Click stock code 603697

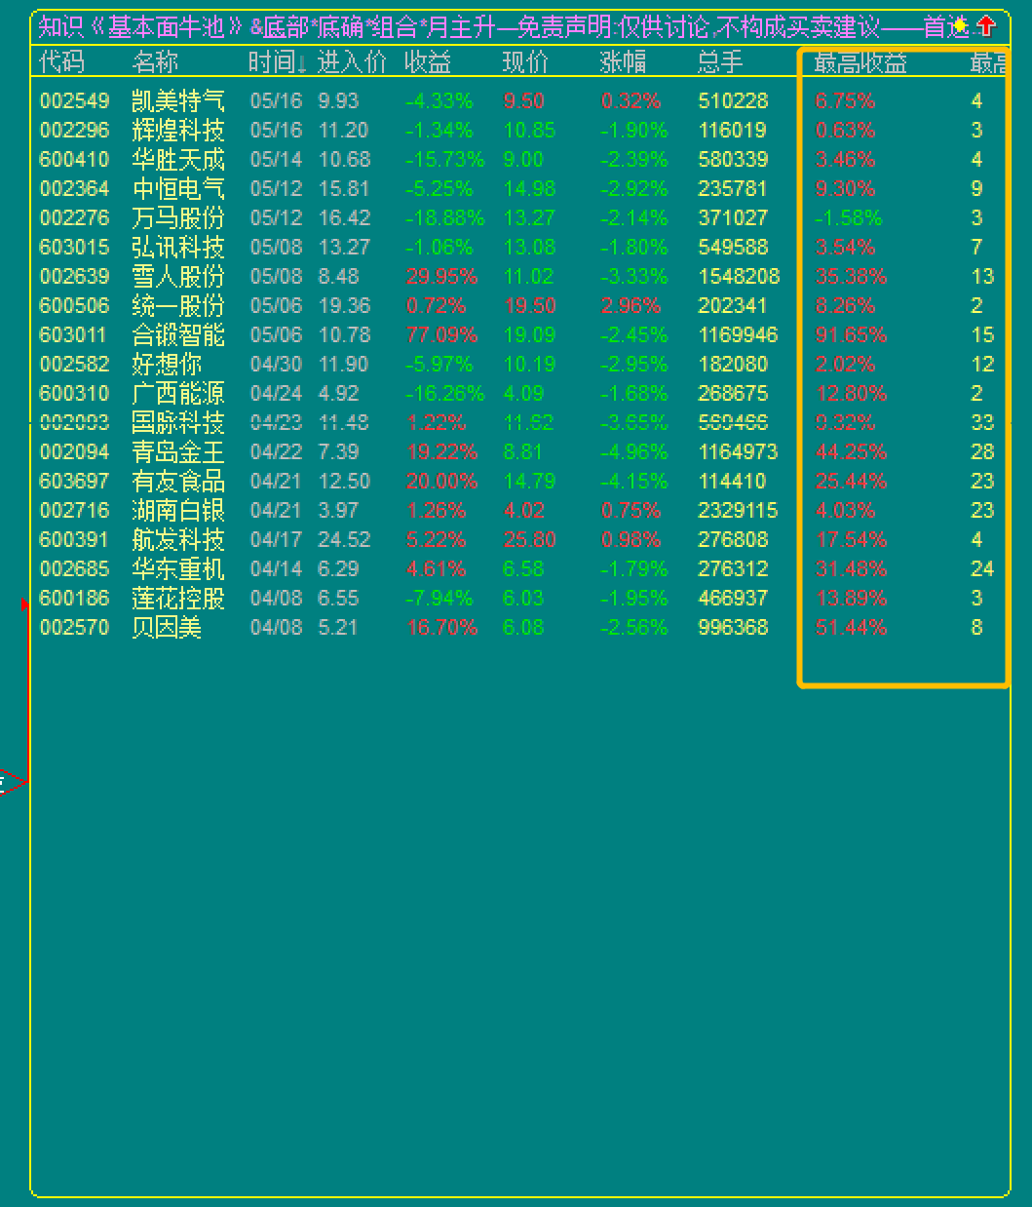(x=75, y=481)
